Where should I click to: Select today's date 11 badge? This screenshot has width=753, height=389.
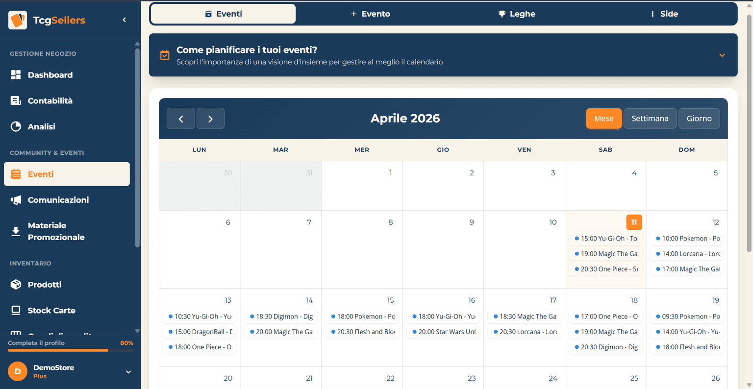634,222
